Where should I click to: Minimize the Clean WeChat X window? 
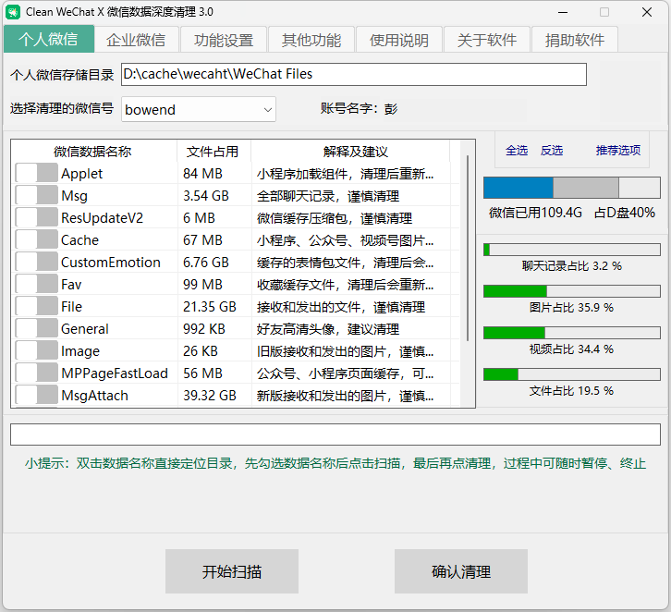[563, 12]
